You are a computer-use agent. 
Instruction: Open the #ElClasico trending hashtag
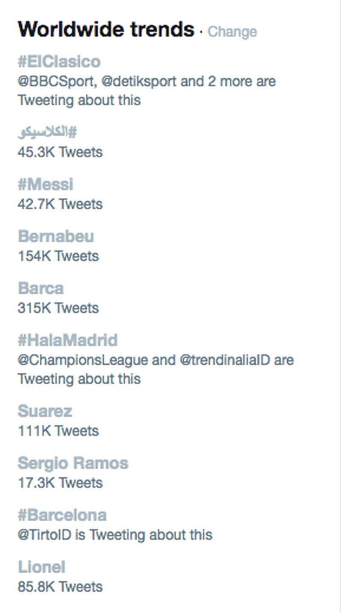(59, 61)
